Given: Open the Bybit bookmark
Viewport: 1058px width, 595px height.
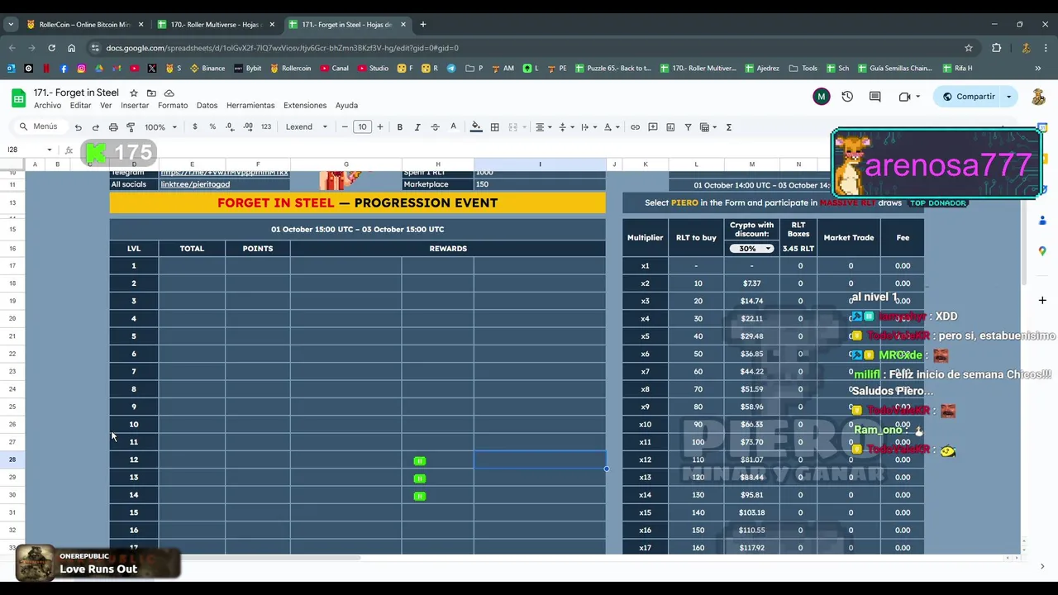Looking at the screenshot, I should (247, 69).
